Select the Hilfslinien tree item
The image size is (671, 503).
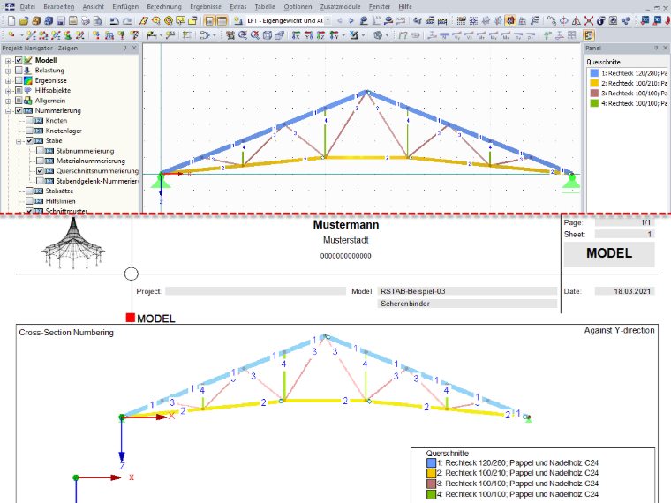click(60, 201)
